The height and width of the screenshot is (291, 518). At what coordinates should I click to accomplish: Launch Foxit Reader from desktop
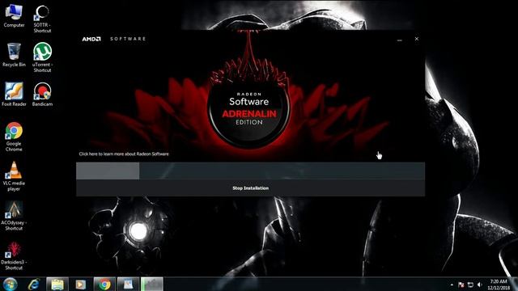coord(14,94)
